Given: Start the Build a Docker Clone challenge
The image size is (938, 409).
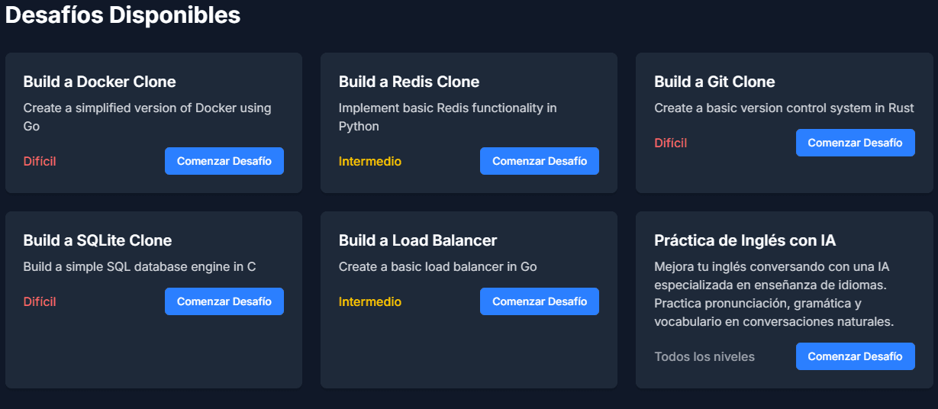Looking at the screenshot, I should (x=224, y=161).
